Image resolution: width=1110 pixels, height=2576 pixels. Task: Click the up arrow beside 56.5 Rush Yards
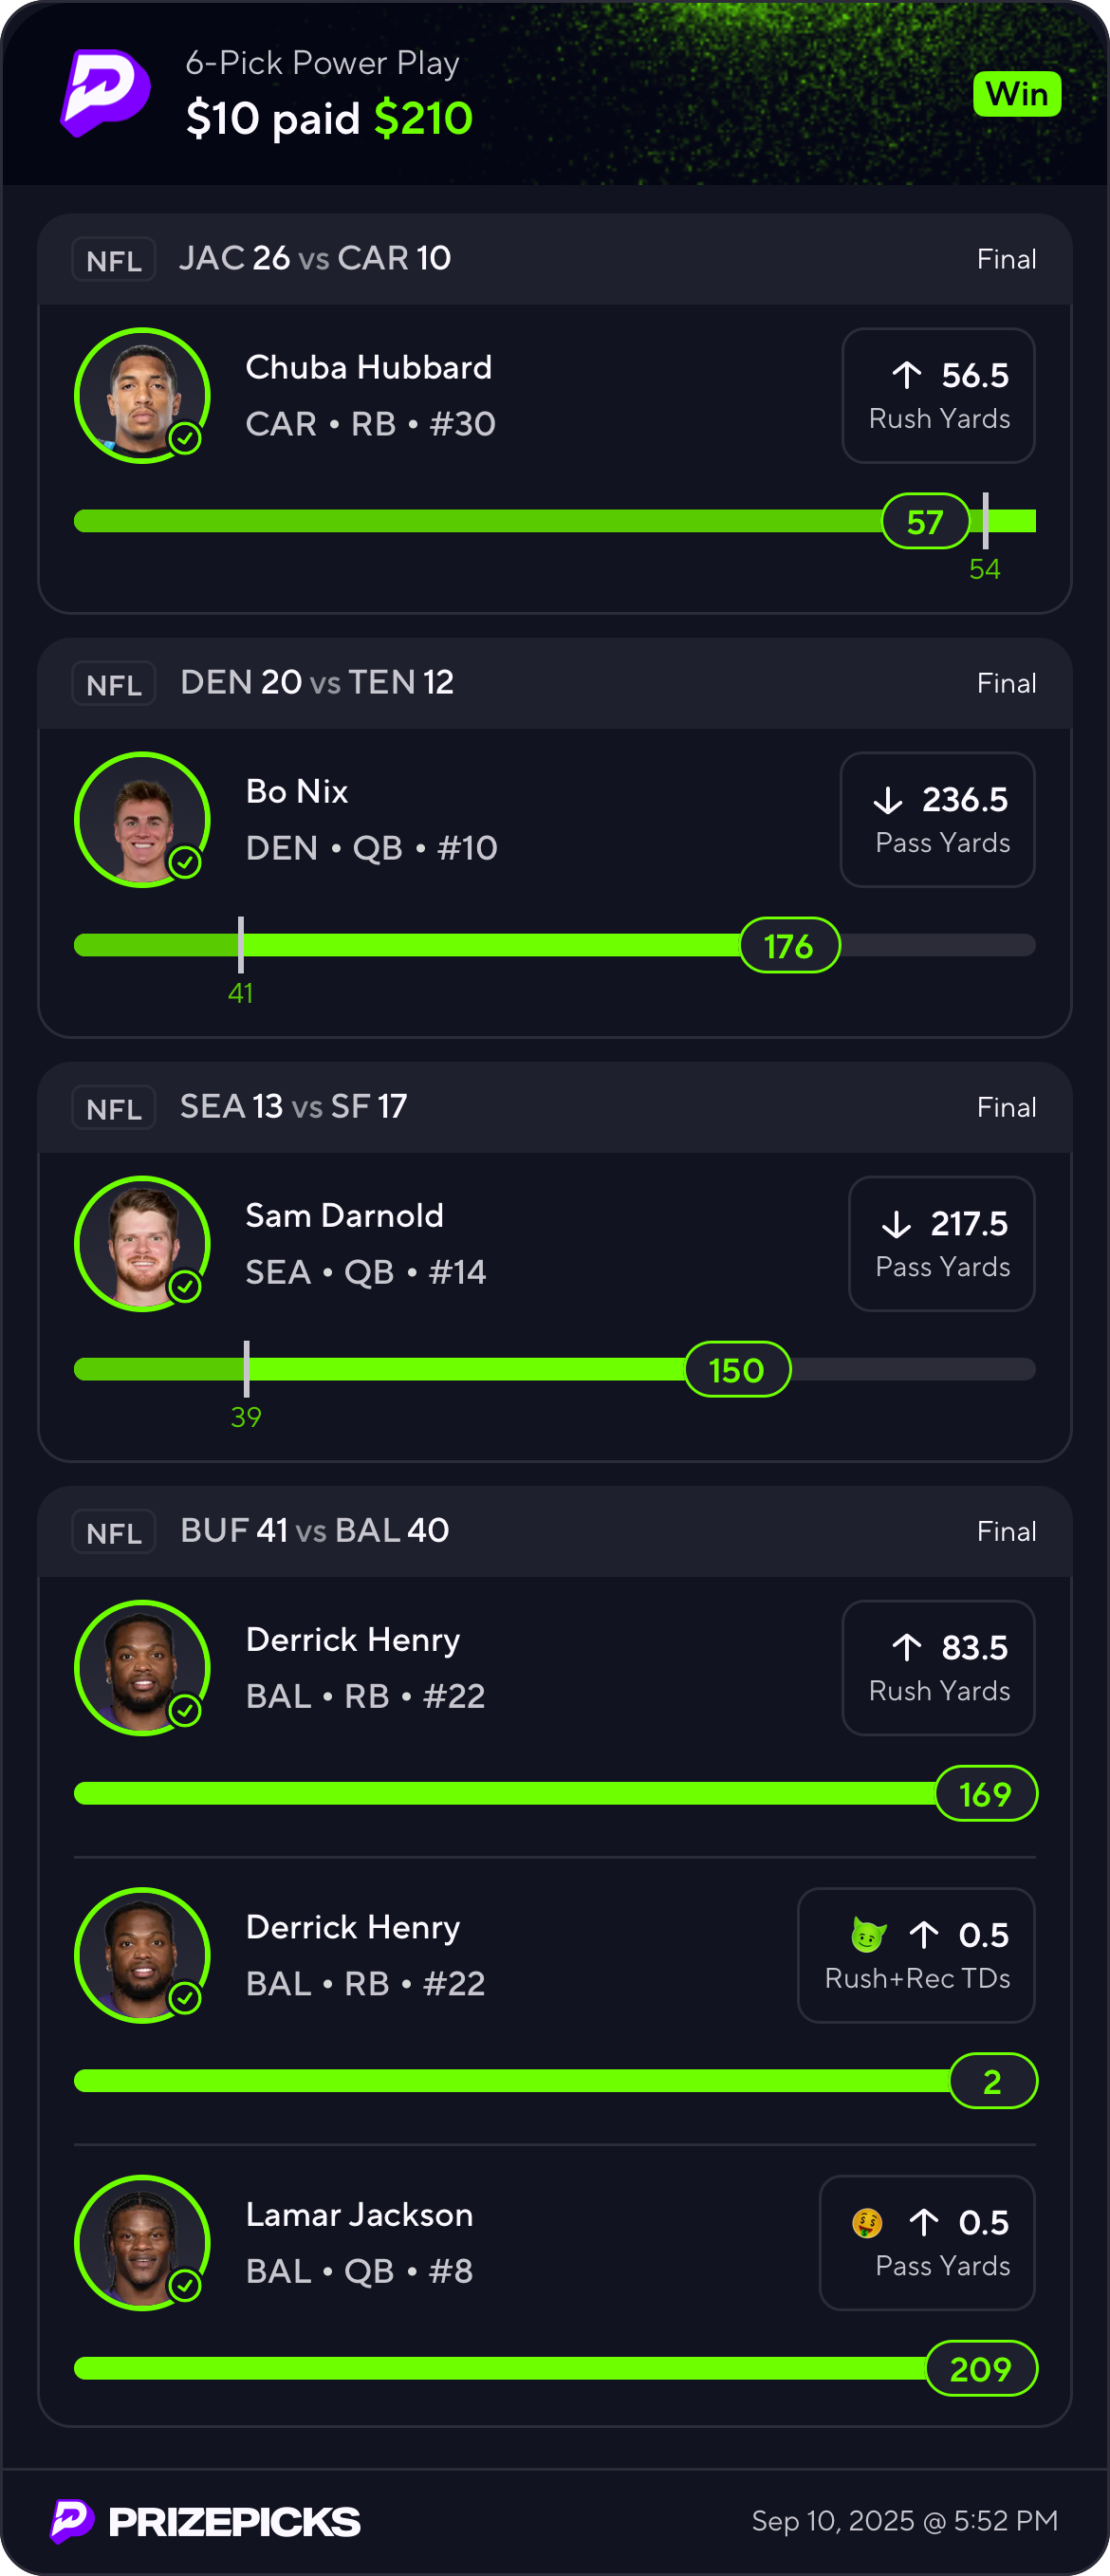coord(907,375)
